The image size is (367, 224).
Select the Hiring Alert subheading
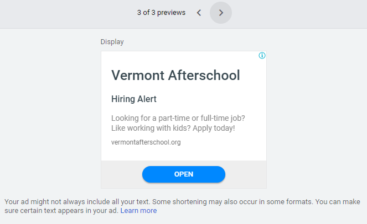coord(134,99)
